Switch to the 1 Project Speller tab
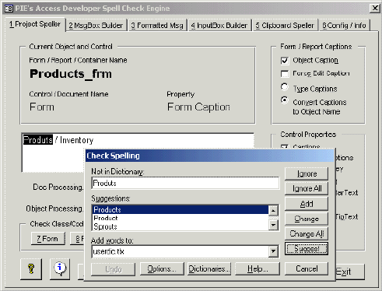The height and width of the screenshot is (291, 382). pos(35,24)
